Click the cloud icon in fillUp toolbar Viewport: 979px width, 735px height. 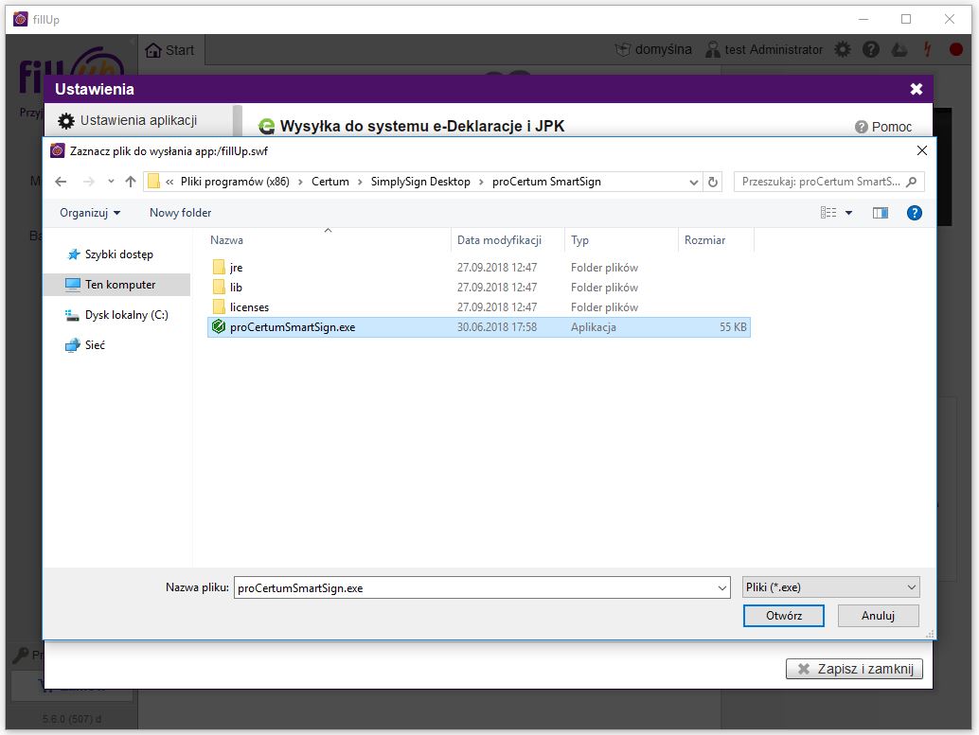[899, 49]
